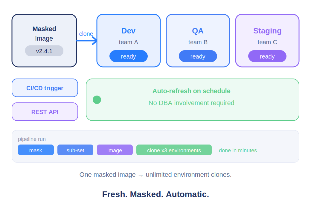Click the 'team A' label
Viewport: 311px width, 215px height.
(128, 42)
